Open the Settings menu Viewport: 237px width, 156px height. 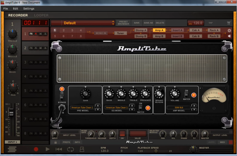point(29,9)
